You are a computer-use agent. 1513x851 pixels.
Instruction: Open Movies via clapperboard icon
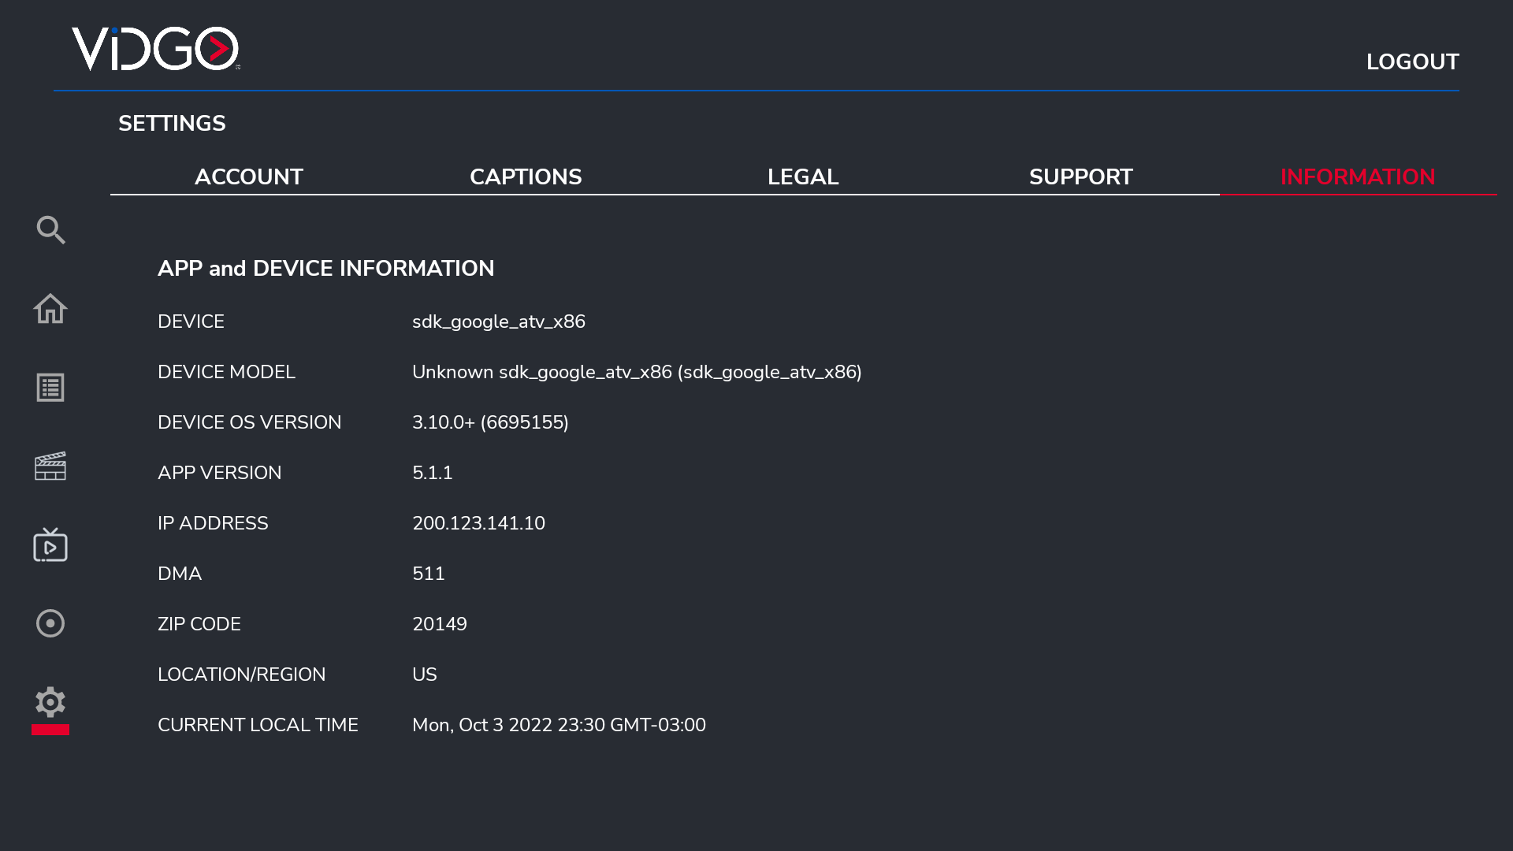click(x=50, y=466)
